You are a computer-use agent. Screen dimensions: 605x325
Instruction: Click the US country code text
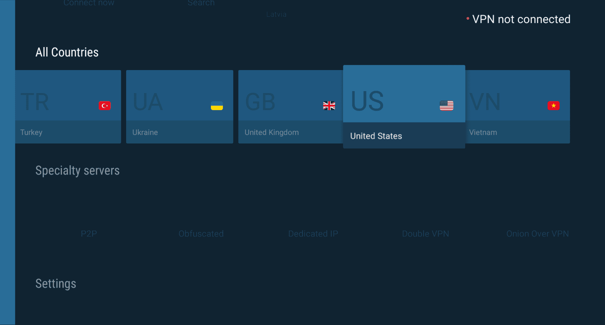[367, 101]
